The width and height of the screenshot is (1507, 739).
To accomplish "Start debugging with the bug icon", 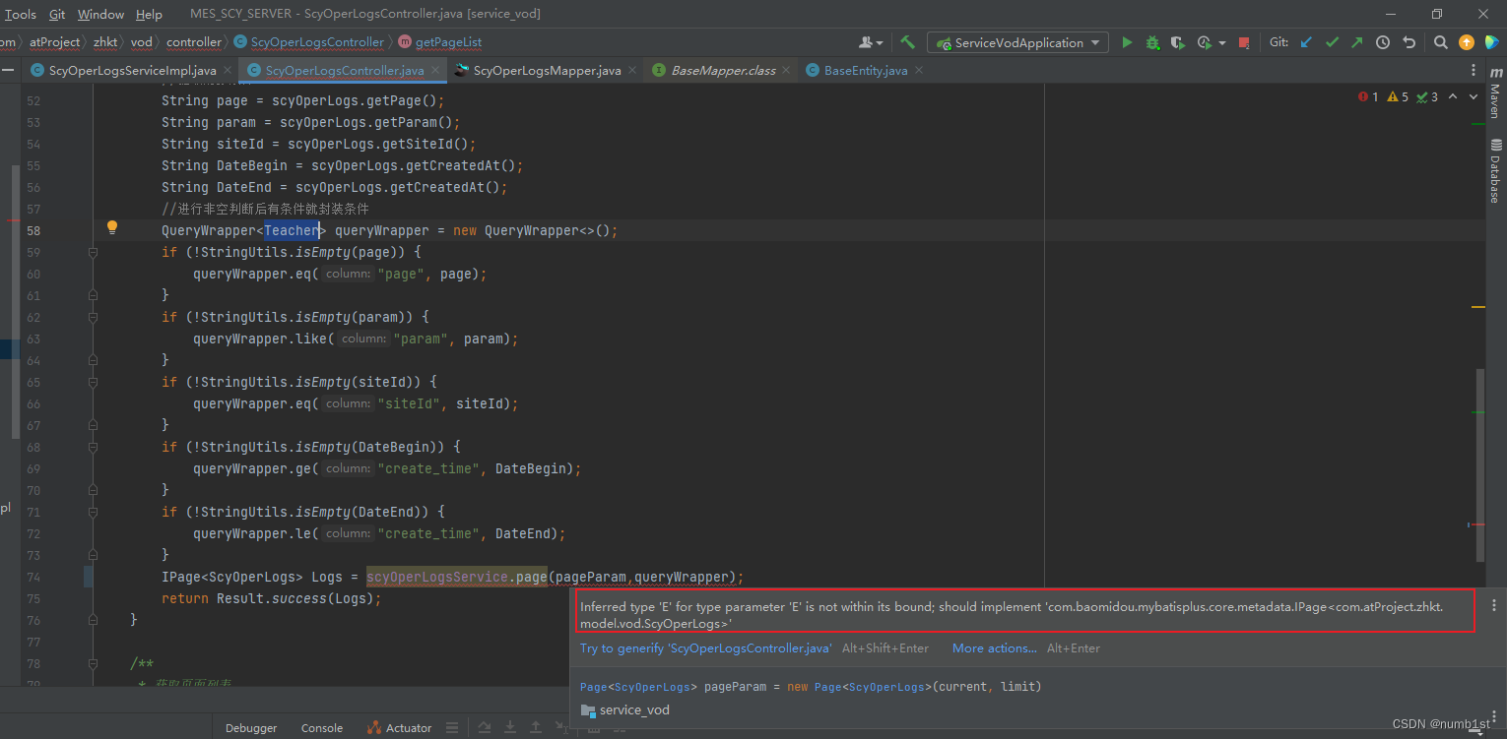I will (1152, 42).
